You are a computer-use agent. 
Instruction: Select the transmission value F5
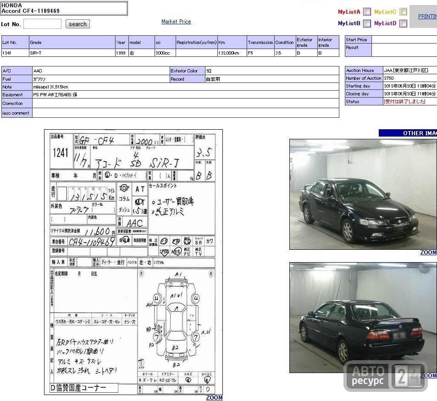pos(260,53)
